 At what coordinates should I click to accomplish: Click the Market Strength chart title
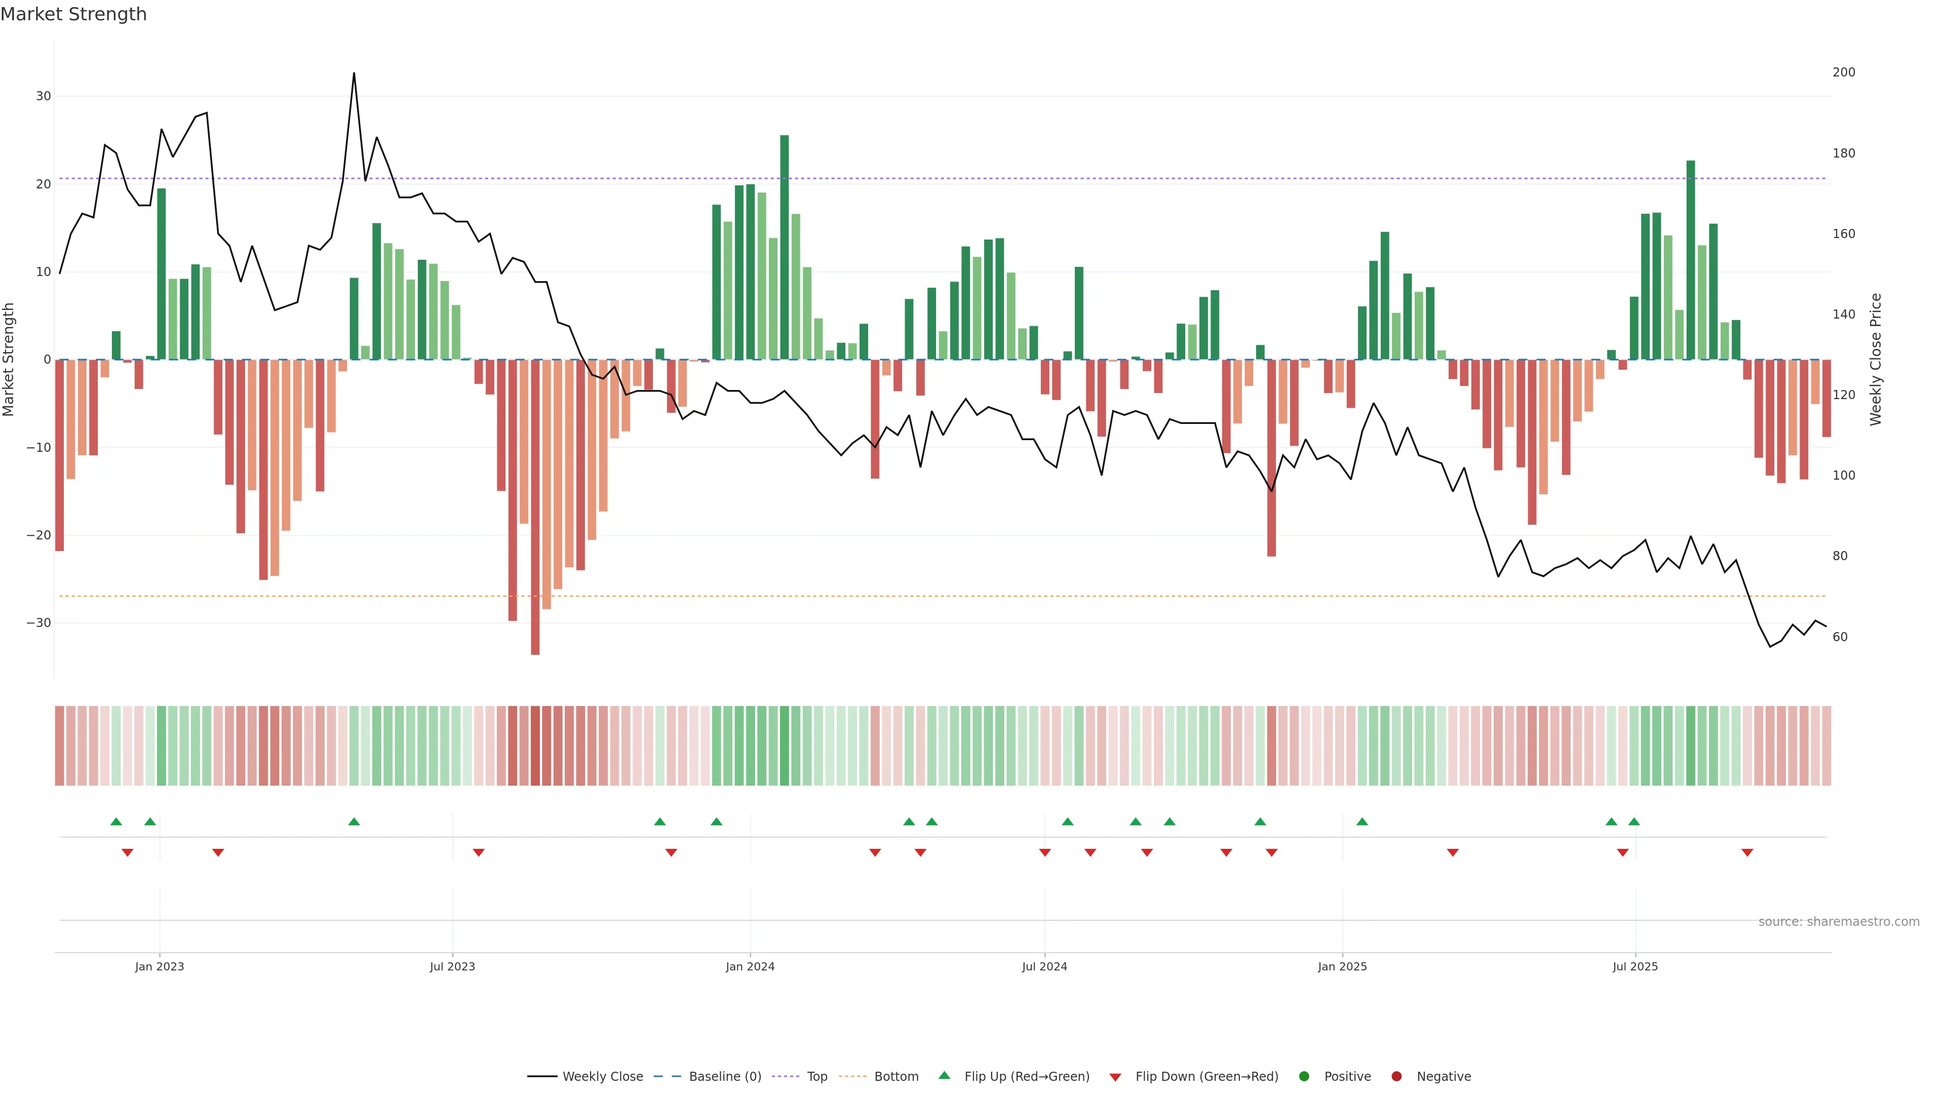click(x=73, y=14)
